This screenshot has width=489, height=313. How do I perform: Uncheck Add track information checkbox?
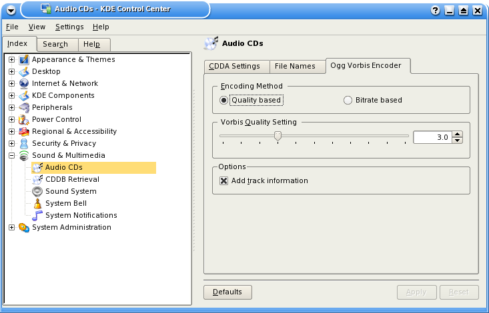coord(223,180)
